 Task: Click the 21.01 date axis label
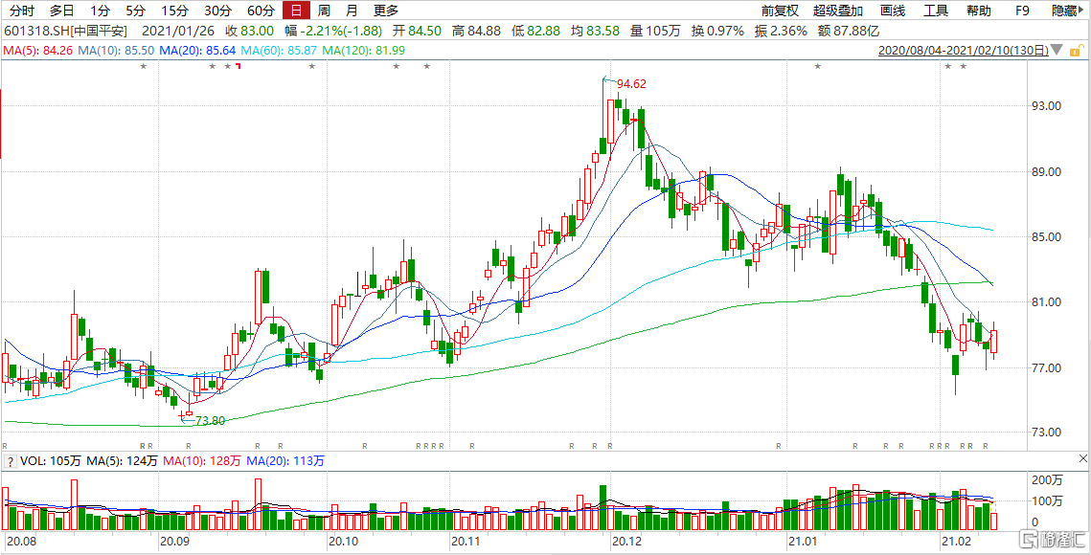pyautogui.click(x=803, y=540)
